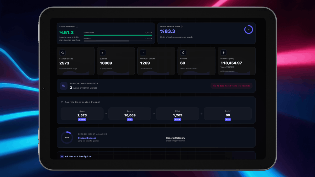
Task: Select the Open stage in the conversion funnel
Action: tap(82, 113)
